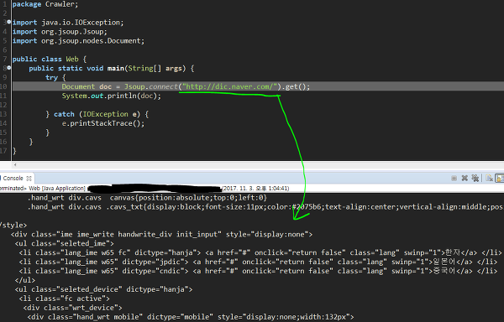Click the console line with dictype="cndic"
Image resolution: width=504 pixels, height=322 pixels.
pos(258,271)
